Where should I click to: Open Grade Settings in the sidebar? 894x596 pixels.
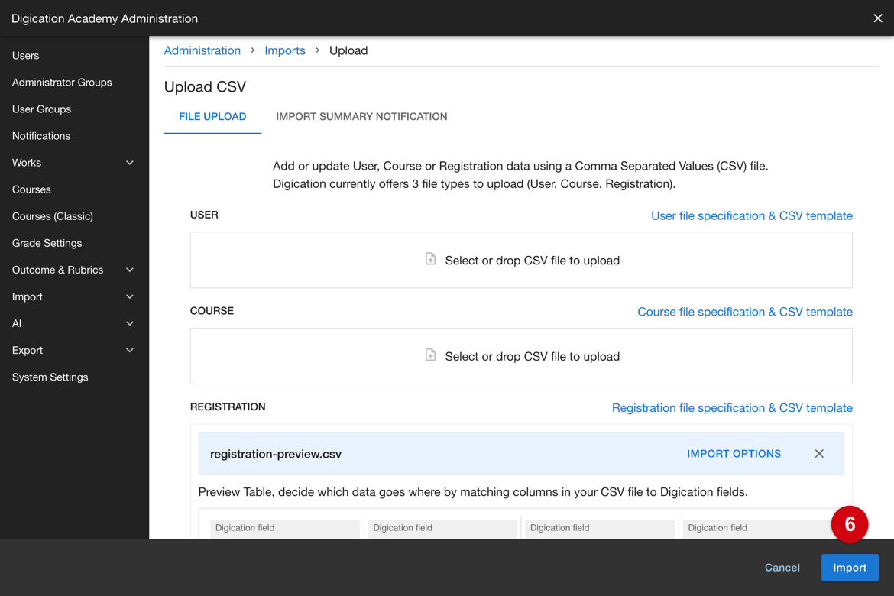[x=47, y=243]
